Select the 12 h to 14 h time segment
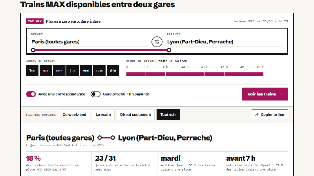 coord(195,74)
